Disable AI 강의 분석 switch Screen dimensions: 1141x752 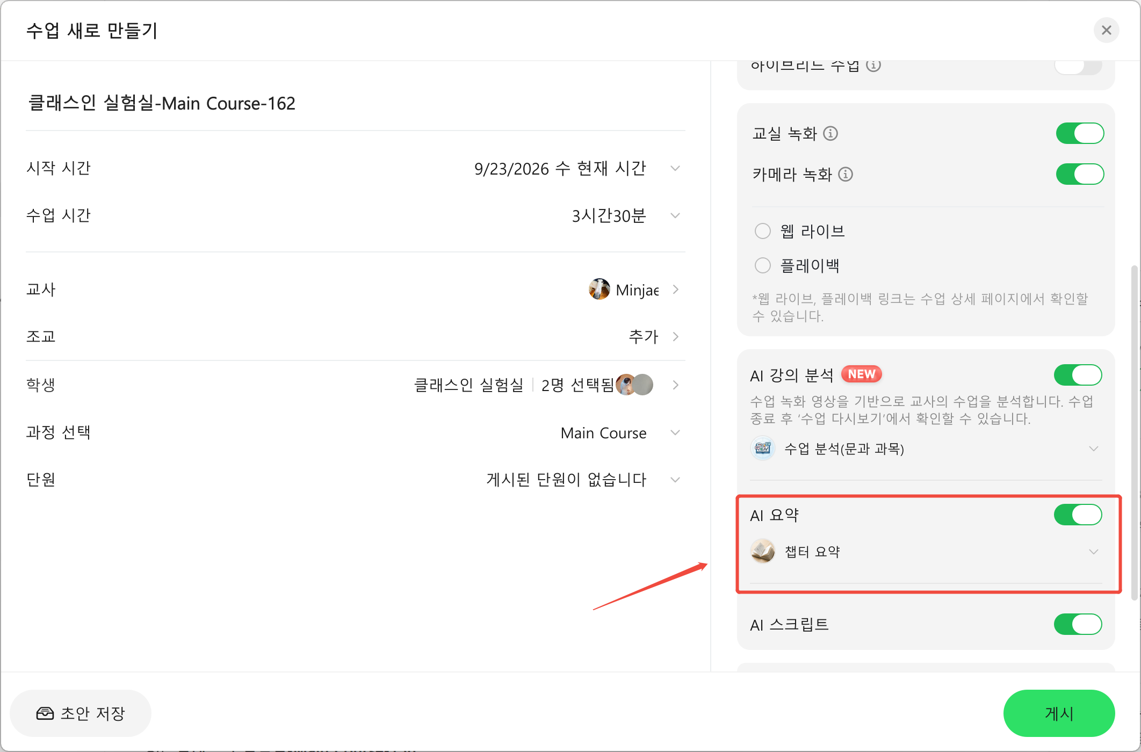tap(1078, 375)
